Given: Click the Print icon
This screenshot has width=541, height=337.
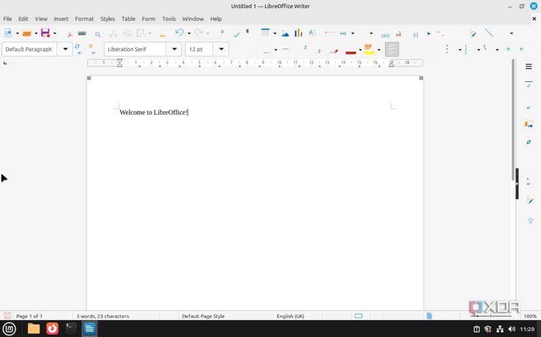Looking at the screenshot, I should pyautogui.click(x=82, y=33).
